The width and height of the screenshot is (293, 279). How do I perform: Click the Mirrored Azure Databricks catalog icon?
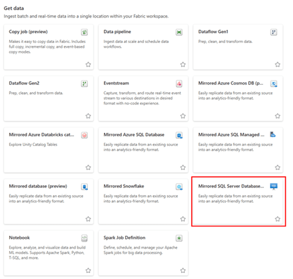pos(84,135)
